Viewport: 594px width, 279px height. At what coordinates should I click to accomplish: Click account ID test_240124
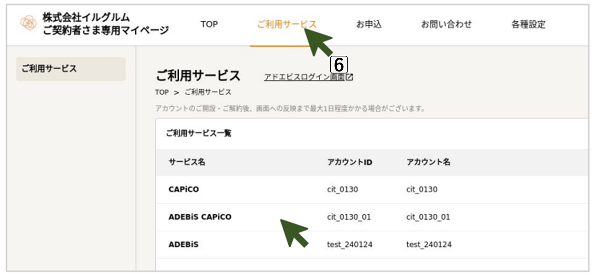350,245
